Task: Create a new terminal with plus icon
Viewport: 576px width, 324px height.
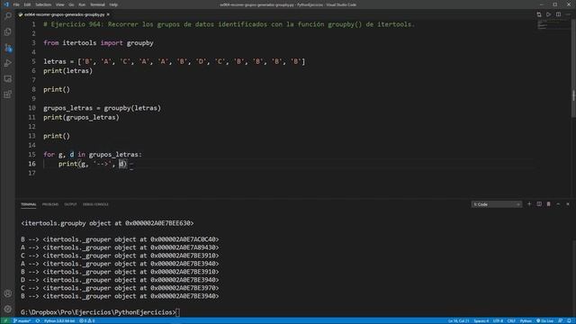Action: [529, 204]
